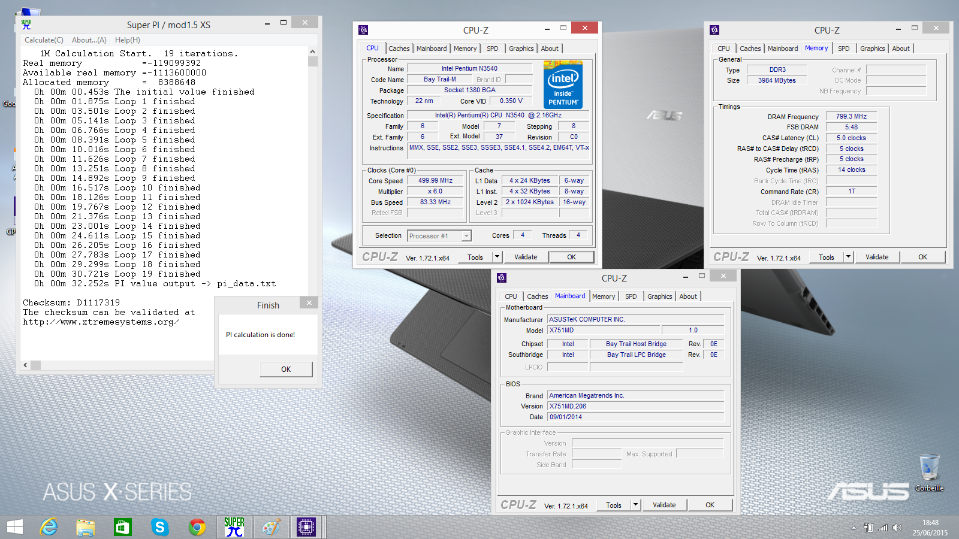
Task: Open the Help(H) menu in Super PI
Action: 128,40
